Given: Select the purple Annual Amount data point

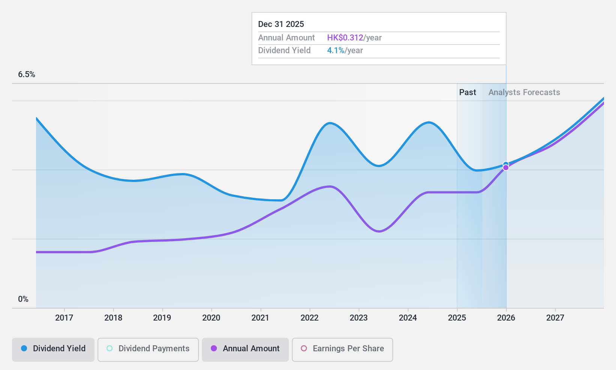Looking at the screenshot, I should tap(506, 167).
